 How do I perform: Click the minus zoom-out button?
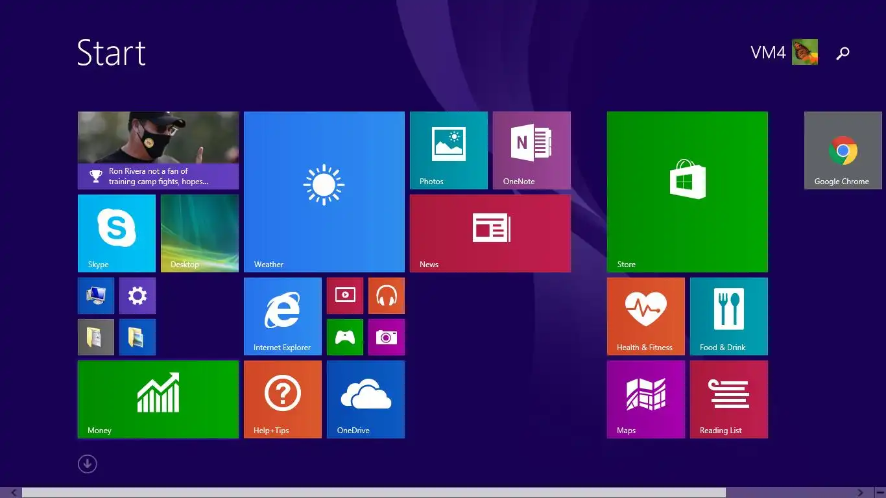coord(880,493)
